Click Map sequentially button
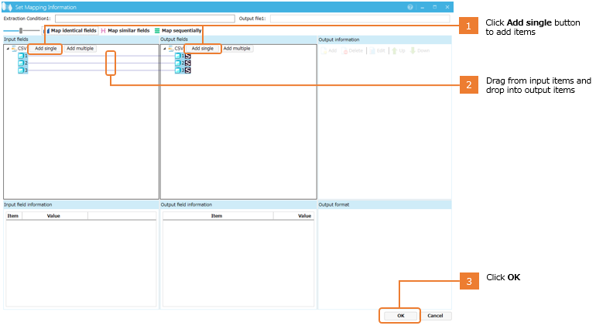This screenshot has height=329, width=596. [x=178, y=30]
